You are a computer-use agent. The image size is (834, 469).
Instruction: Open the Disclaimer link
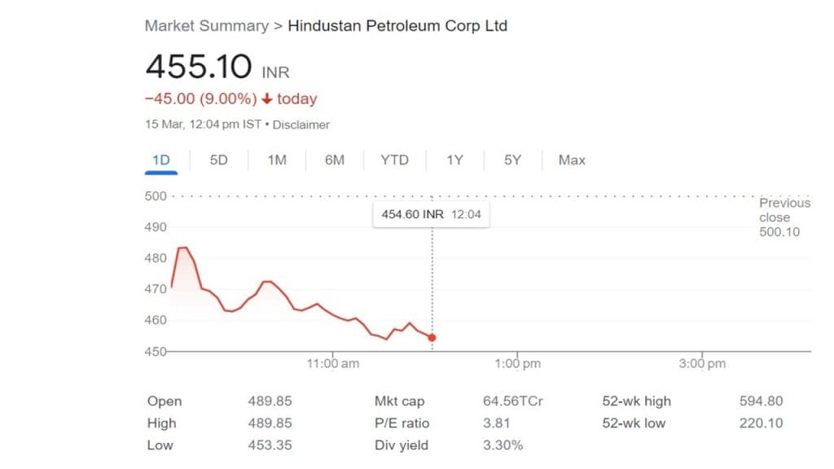tap(301, 125)
